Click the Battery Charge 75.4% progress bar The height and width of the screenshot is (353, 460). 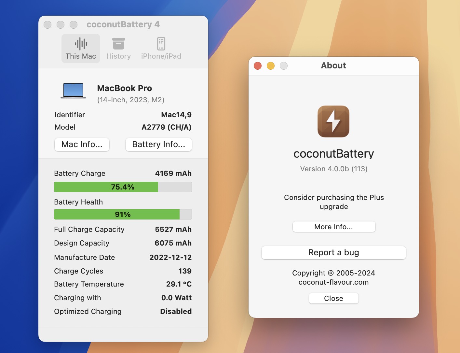click(x=123, y=187)
